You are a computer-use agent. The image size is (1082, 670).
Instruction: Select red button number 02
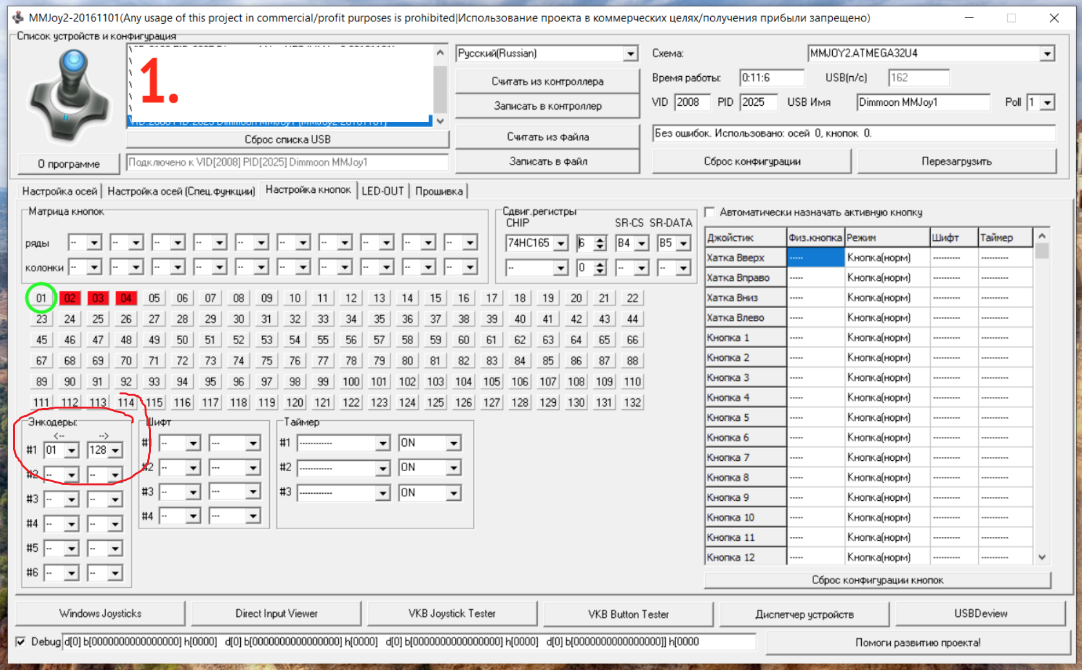pyautogui.click(x=70, y=298)
